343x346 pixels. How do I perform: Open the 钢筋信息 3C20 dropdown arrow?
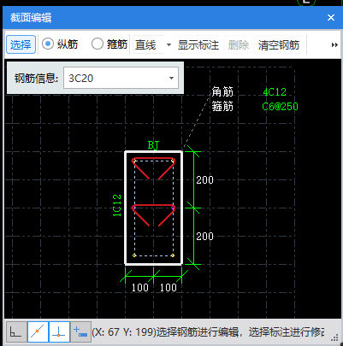pyautogui.click(x=171, y=78)
